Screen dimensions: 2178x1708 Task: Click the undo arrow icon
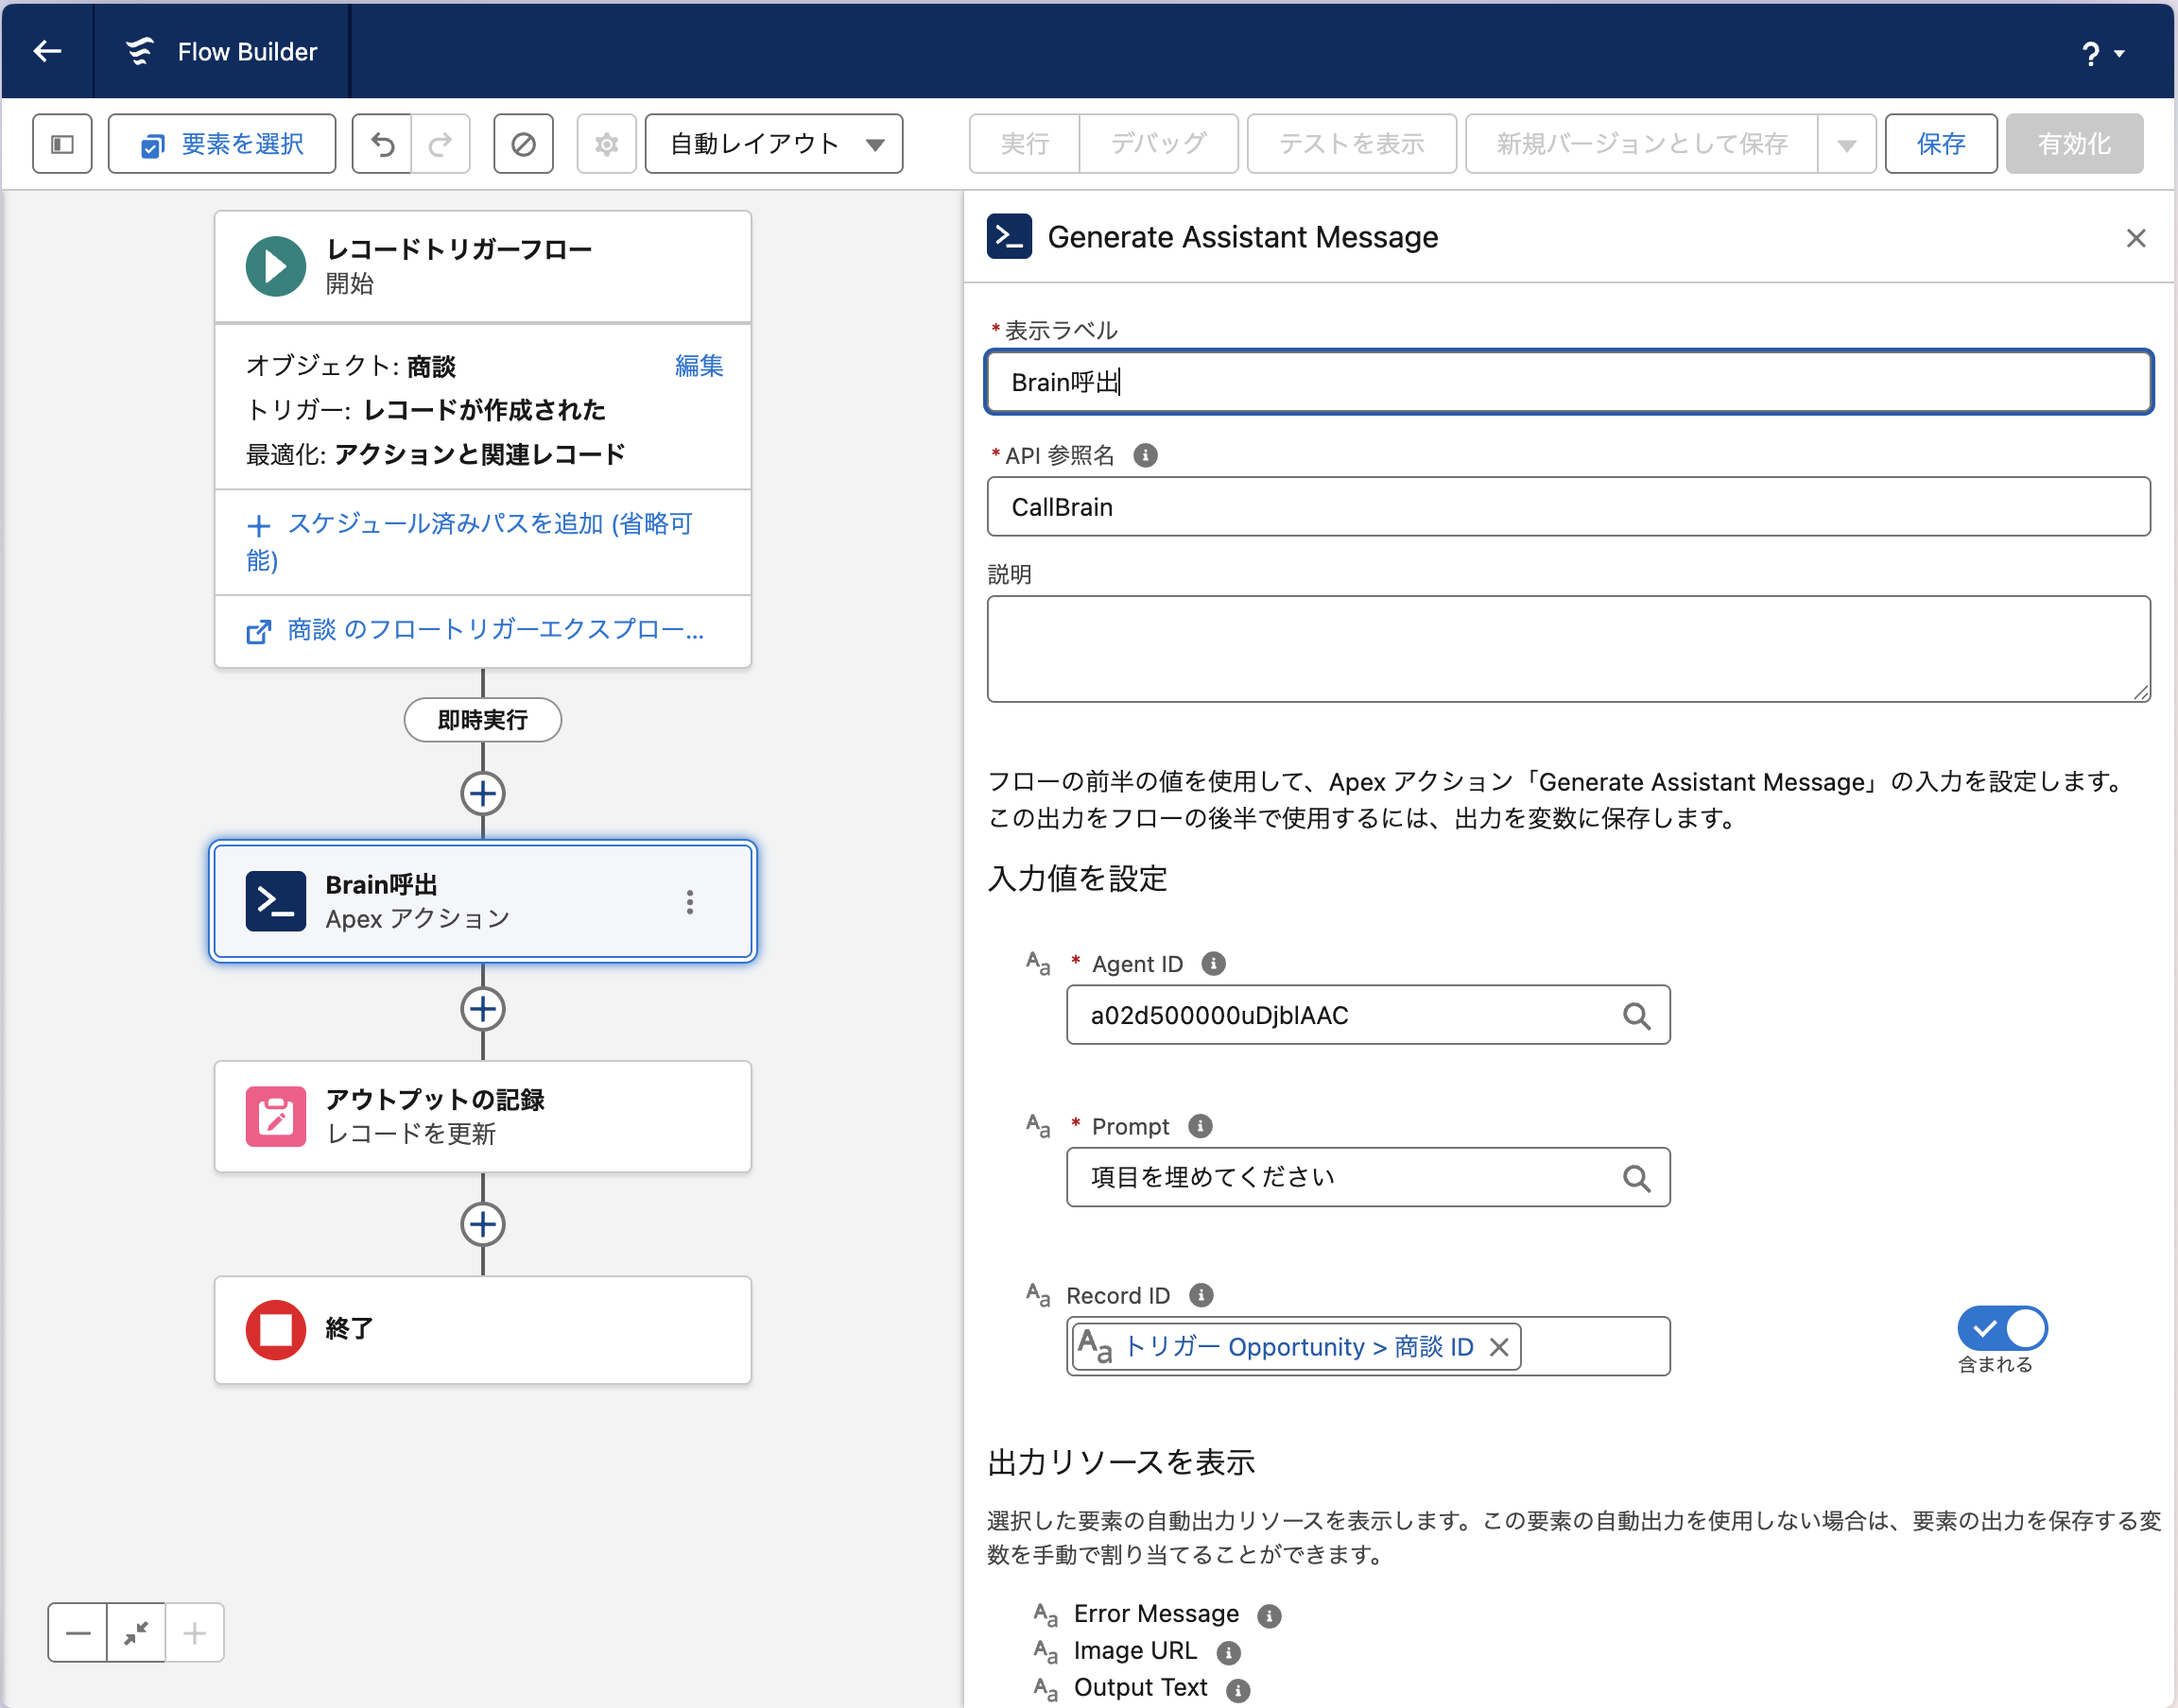382,144
